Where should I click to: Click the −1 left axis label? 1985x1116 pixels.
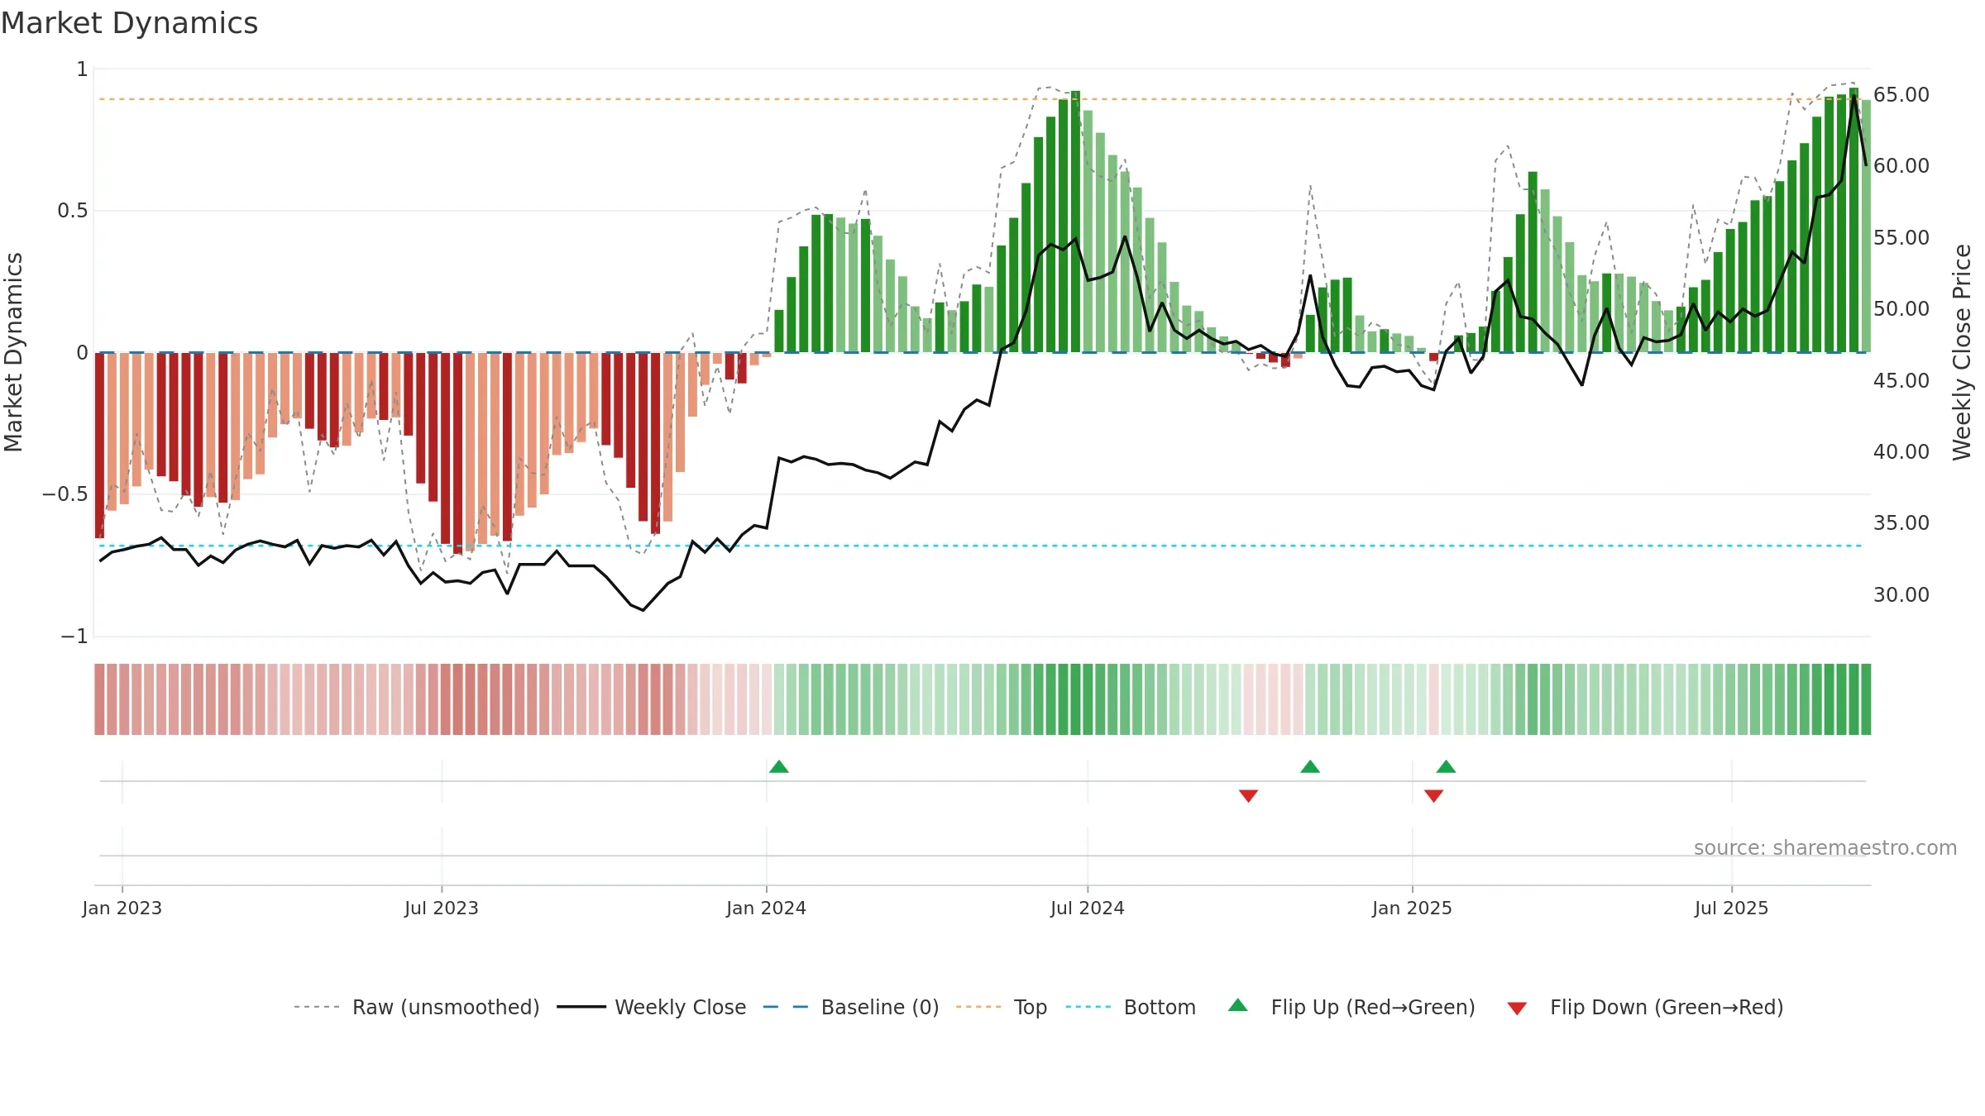[74, 637]
